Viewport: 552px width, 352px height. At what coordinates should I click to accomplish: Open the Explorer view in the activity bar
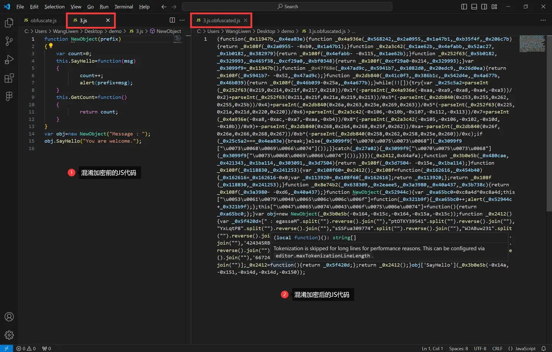pyautogui.click(x=9, y=23)
